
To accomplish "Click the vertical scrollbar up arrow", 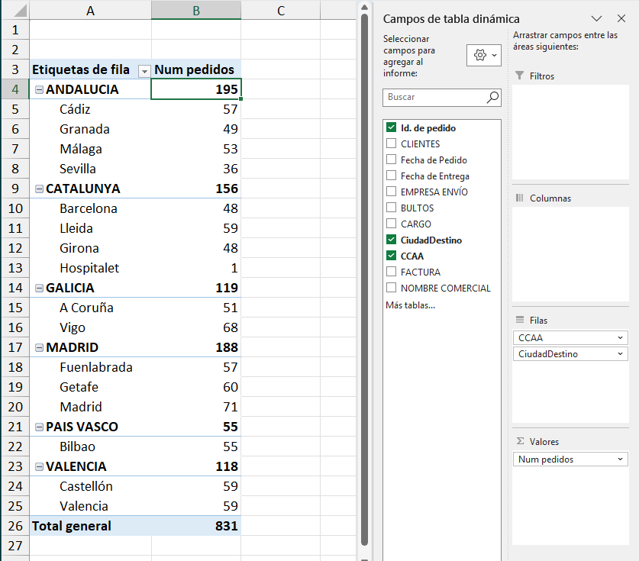I will click(x=365, y=7).
